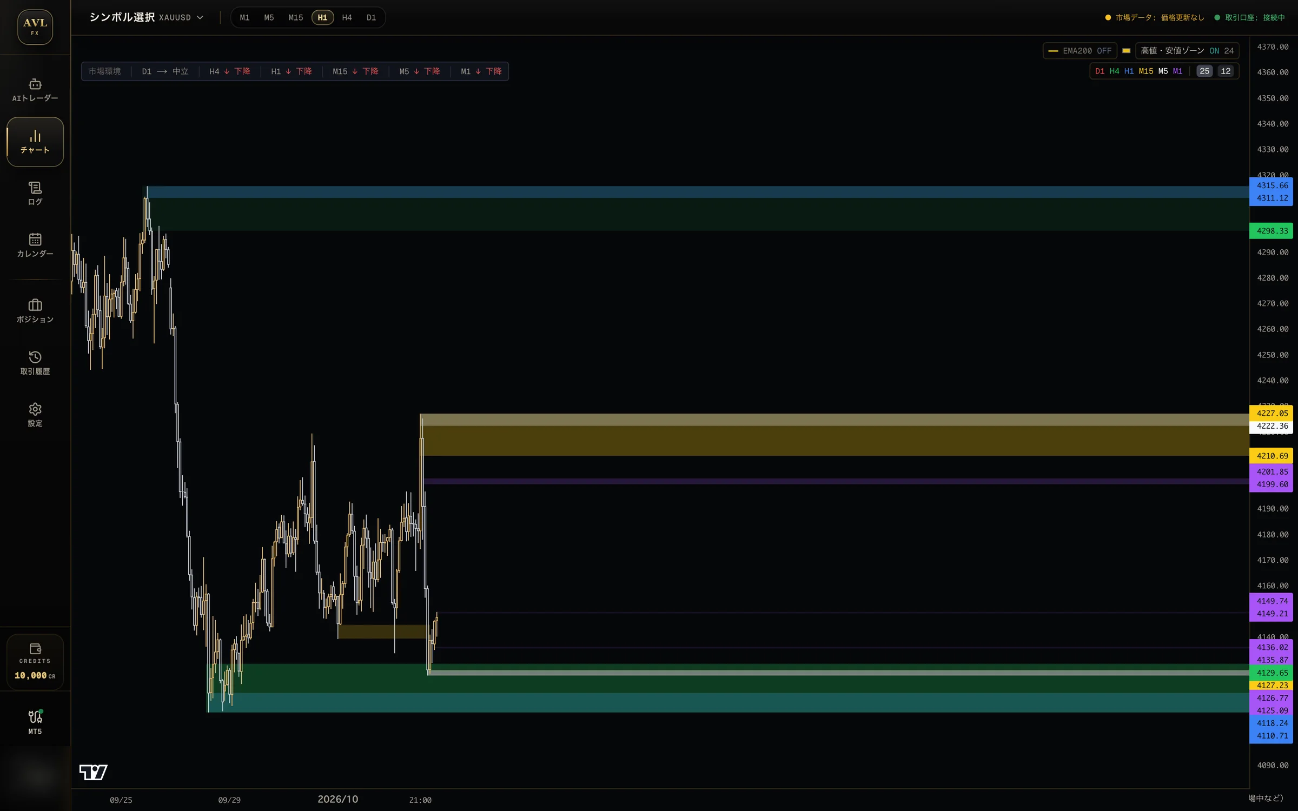Click the D1 中立 market environment item
Screen dimensions: 1298x811
point(165,71)
